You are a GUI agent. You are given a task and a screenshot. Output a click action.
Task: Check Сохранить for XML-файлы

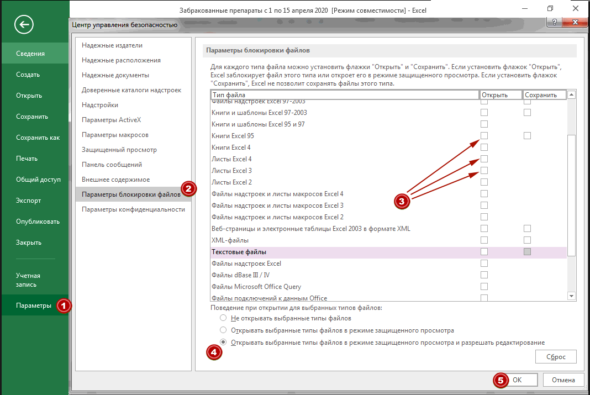click(x=527, y=240)
